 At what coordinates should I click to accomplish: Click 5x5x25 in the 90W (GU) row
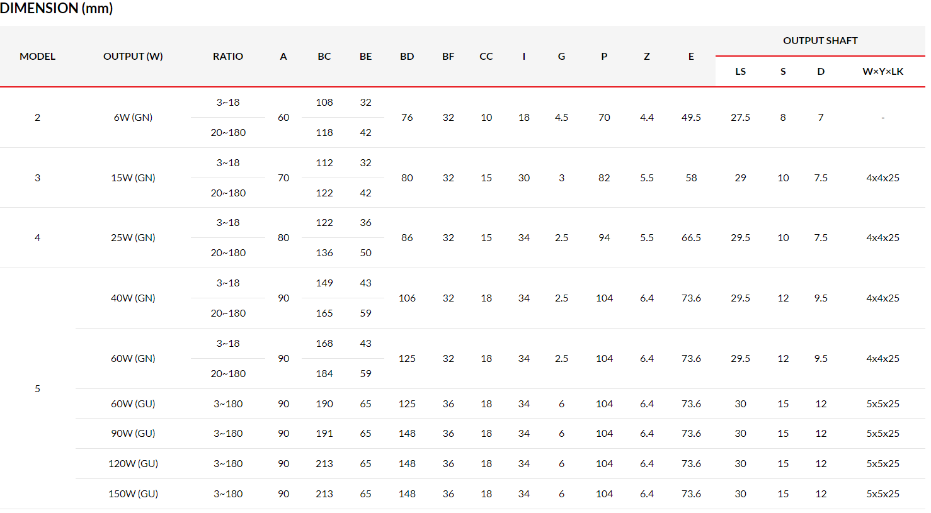[x=882, y=433]
